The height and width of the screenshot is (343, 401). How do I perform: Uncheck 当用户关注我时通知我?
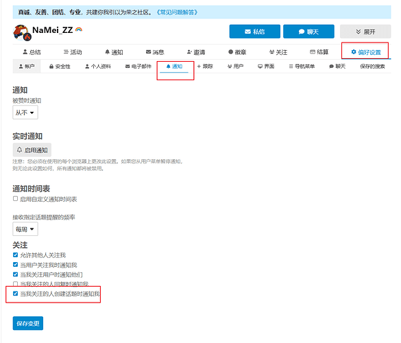click(15, 265)
